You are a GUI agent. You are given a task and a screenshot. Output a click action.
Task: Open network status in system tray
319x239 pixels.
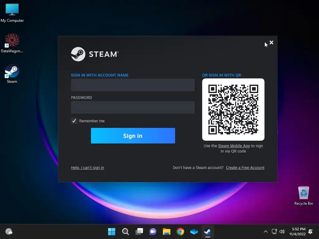point(274,232)
